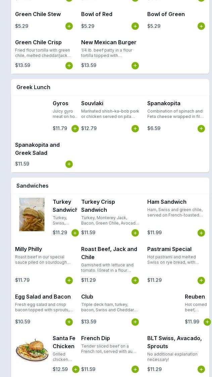Add Green Chile Crisp to cart
The height and width of the screenshot is (377, 212).
click(x=69, y=66)
